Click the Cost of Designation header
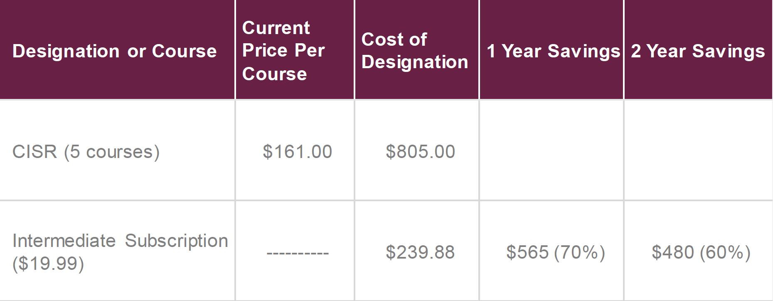The height and width of the screenshot is (301, 773). tap(417, 49)
